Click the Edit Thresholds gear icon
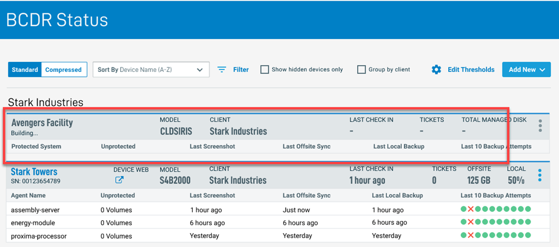 437,70
